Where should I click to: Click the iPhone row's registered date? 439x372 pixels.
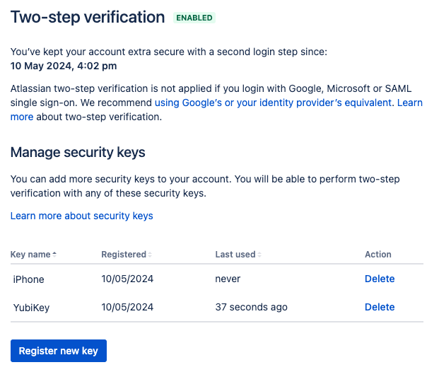tap(127, 279)
